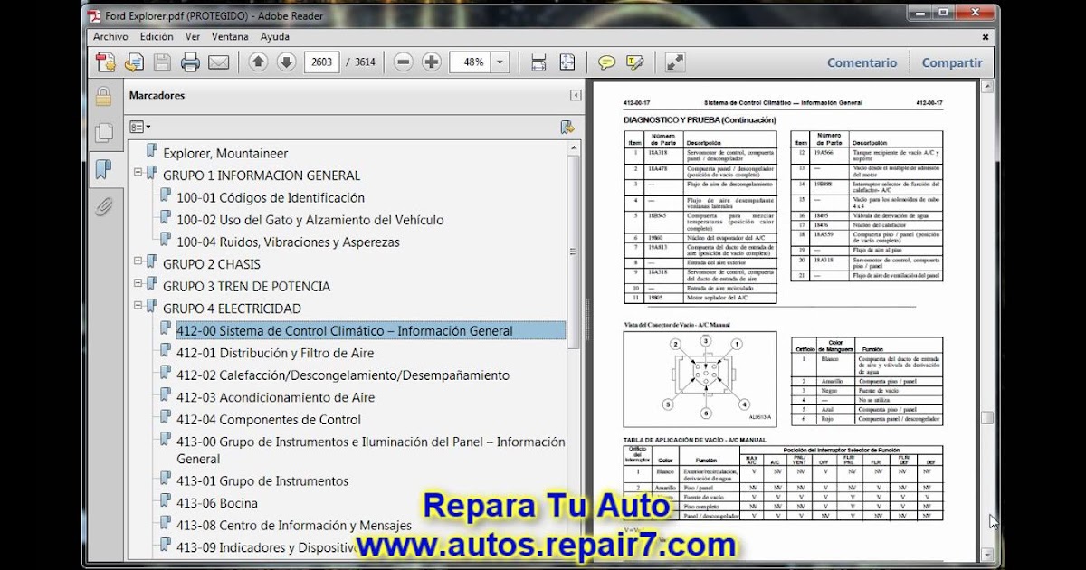1086x570 pixels.
Task: Print the document with printer icon
Action: tap(190, 62)
